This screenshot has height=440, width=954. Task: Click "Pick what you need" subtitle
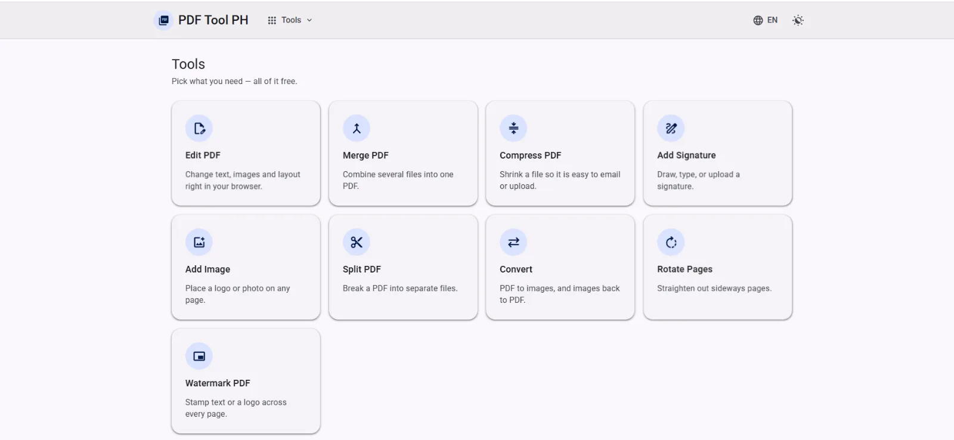pyautogui.click(x=234, y=81)
